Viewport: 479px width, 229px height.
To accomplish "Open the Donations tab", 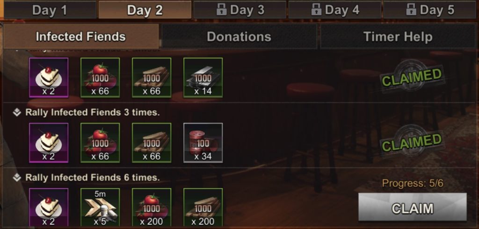I will [239, 36].
